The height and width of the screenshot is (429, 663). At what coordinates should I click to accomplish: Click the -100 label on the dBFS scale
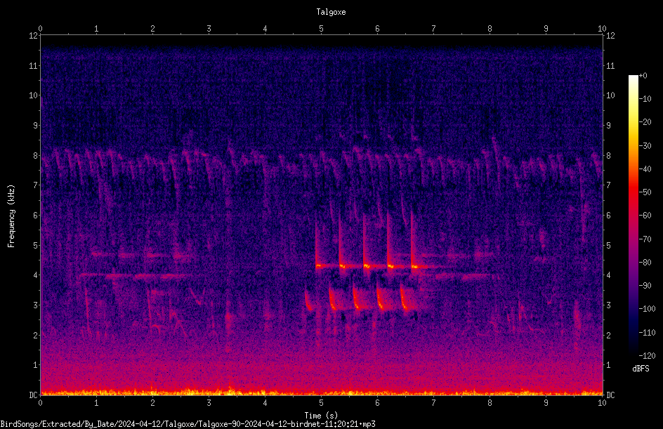coord(646,309)
